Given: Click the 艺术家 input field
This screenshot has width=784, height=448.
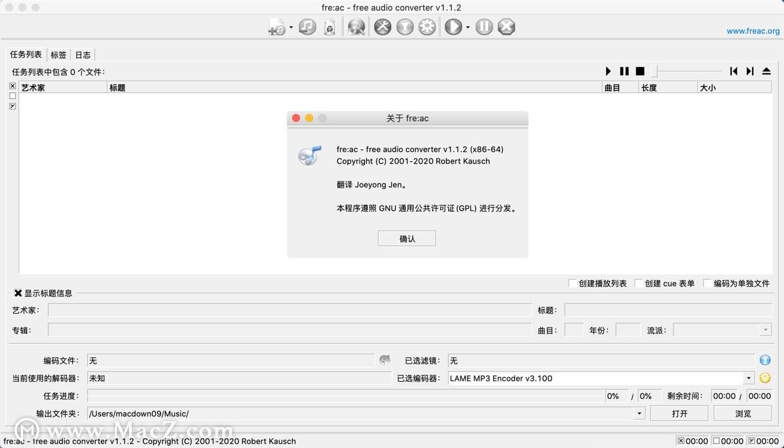Looking at the screenshot, I should (290, 310).
